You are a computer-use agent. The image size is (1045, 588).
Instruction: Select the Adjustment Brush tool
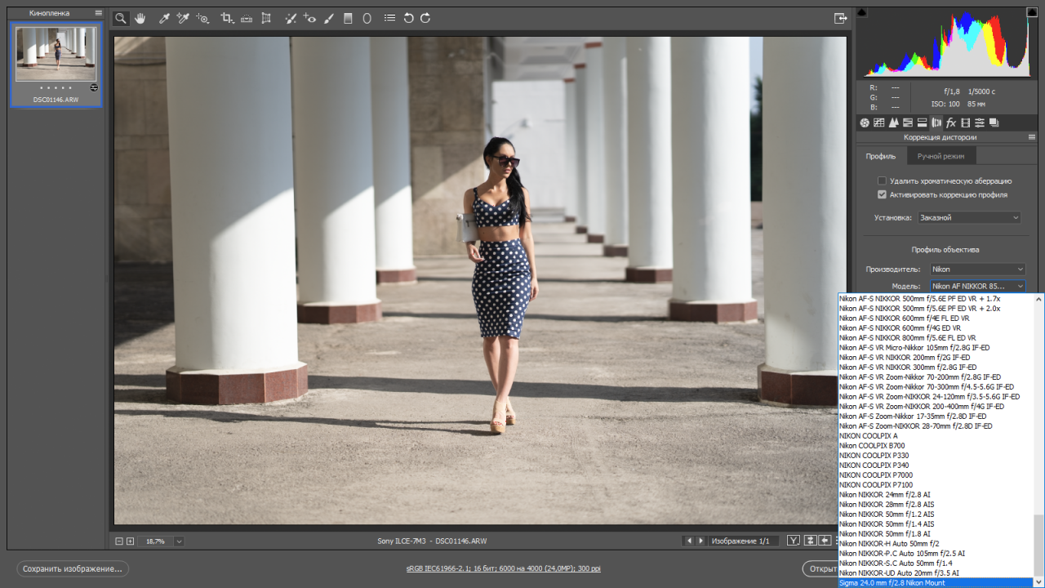[x=329, y=18]
